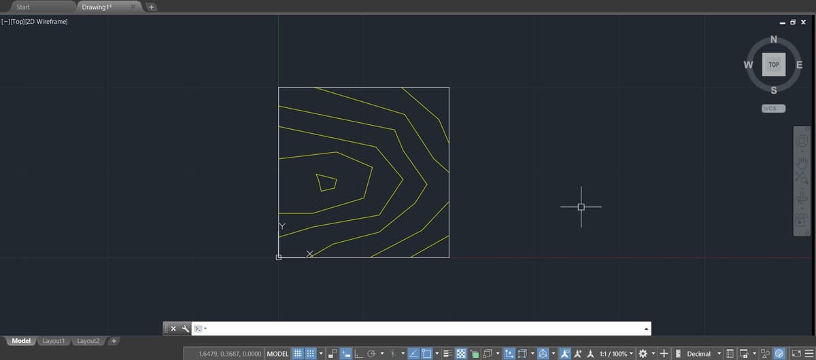Switch to Layout1 tab

[53, 340]
